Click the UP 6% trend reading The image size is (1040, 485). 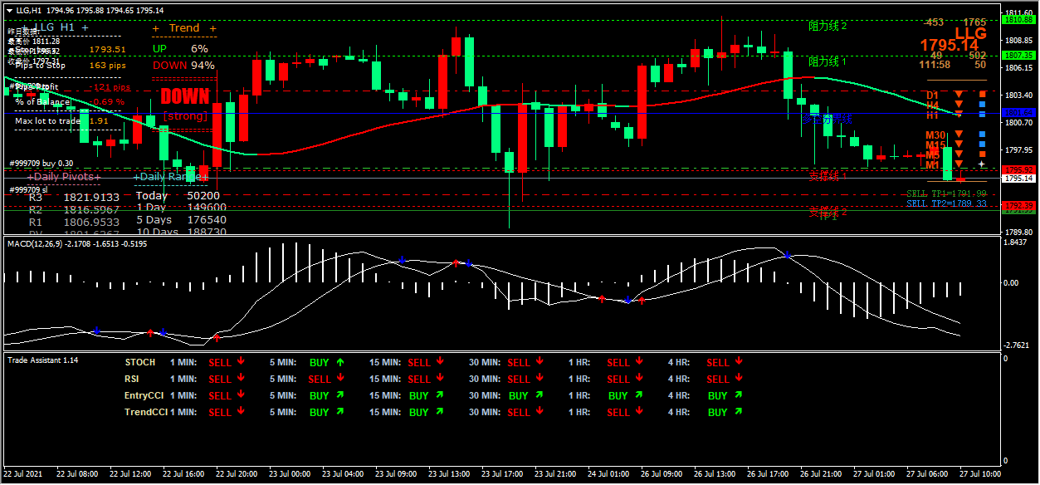180,49
